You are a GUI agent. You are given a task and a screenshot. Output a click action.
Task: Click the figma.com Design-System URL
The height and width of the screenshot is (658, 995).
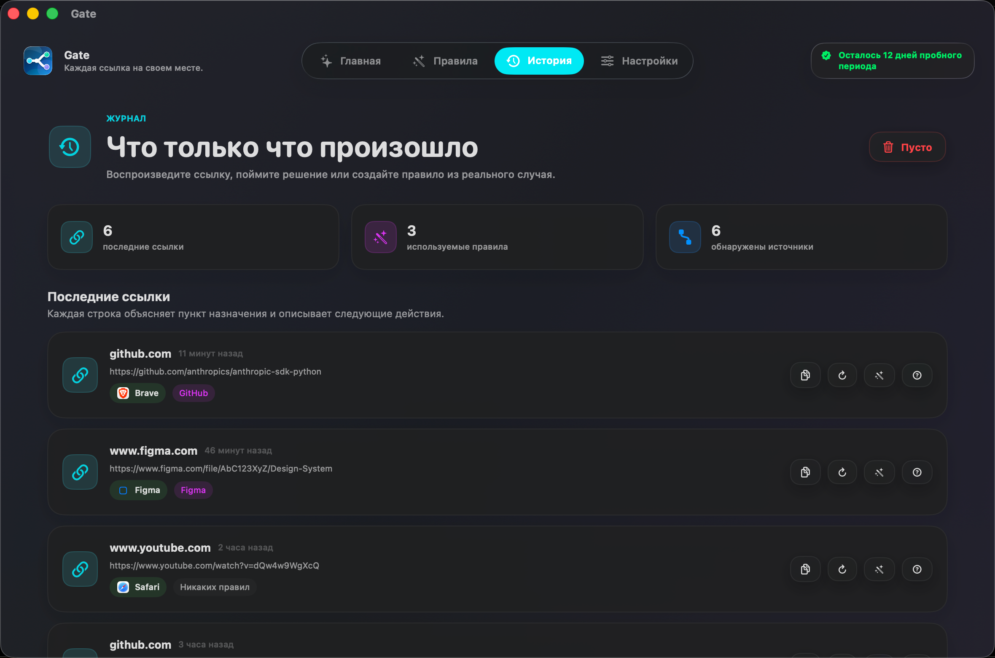click(221, 469)
